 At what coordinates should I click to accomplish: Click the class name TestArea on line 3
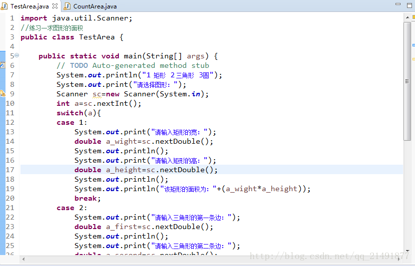97,37
